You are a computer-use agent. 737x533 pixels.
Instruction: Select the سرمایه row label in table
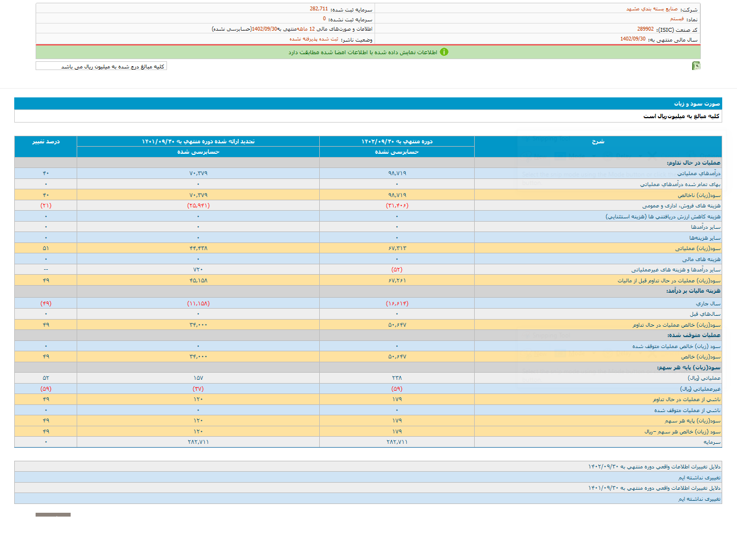(x=712, y=442)
